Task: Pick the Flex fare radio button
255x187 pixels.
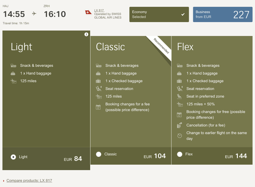Action: (x=180, y=154)
